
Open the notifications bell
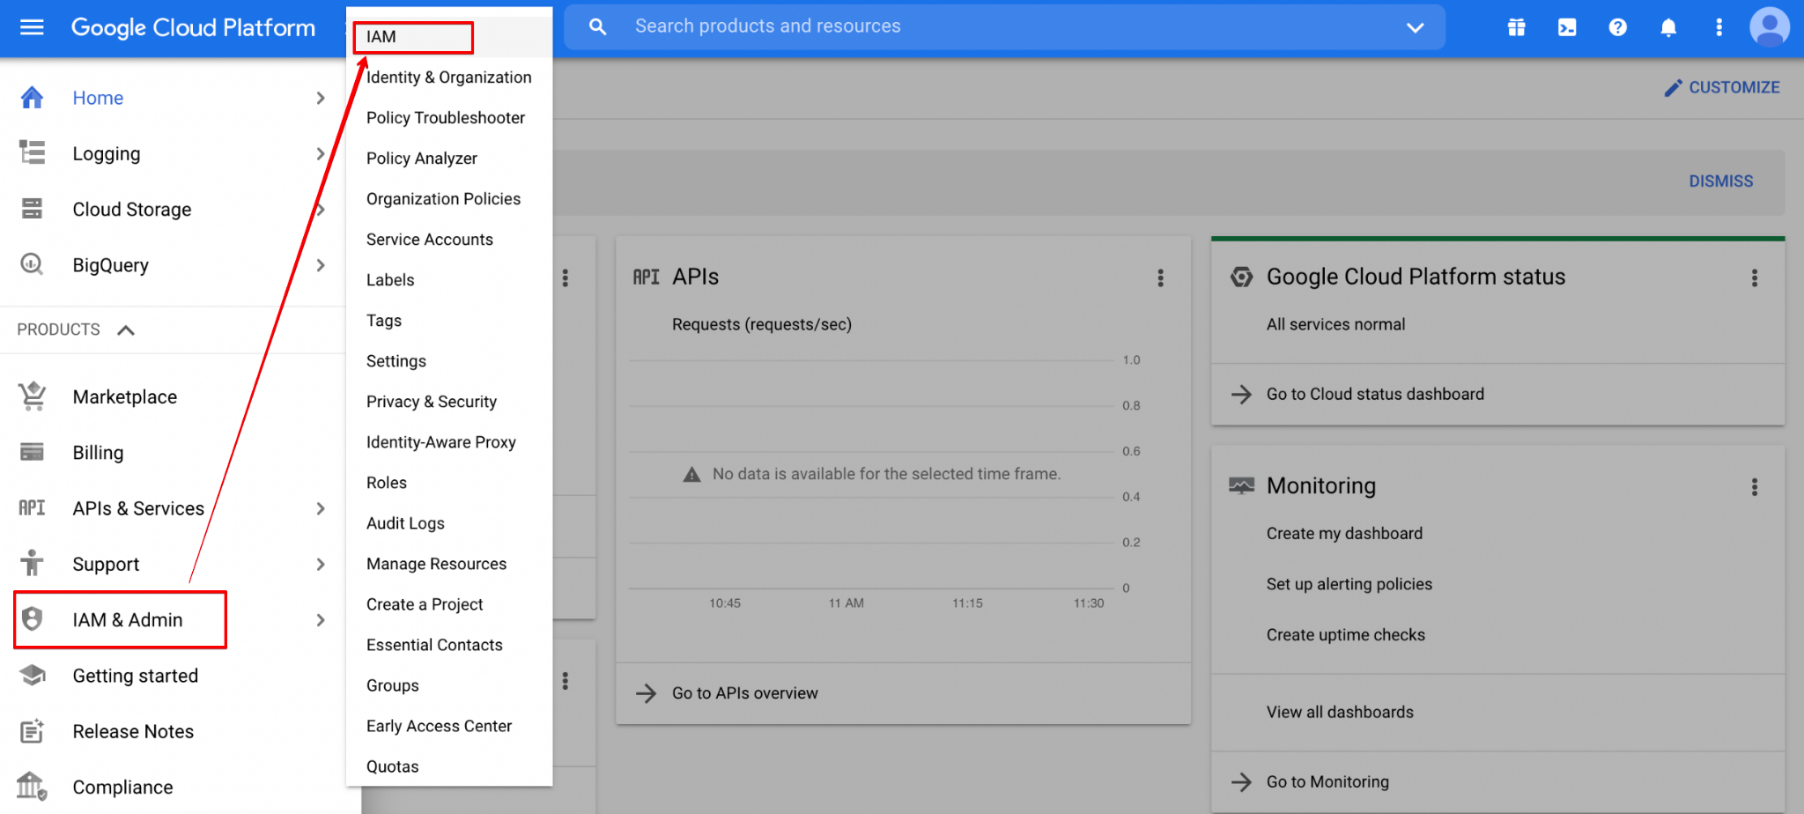pyautogui.click(x=1668, y=27)
